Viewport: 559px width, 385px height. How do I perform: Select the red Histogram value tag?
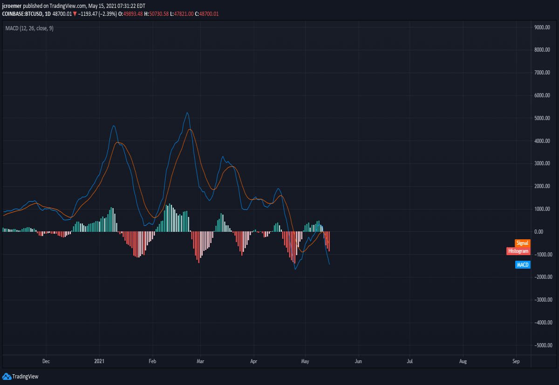(518, 251)
